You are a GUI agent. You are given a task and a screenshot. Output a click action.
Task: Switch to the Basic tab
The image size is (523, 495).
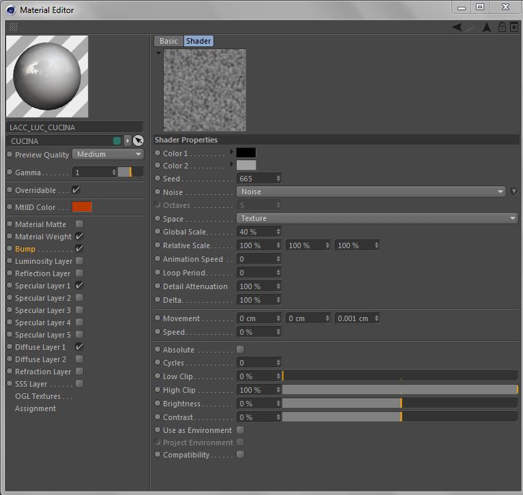click(168, 41)
